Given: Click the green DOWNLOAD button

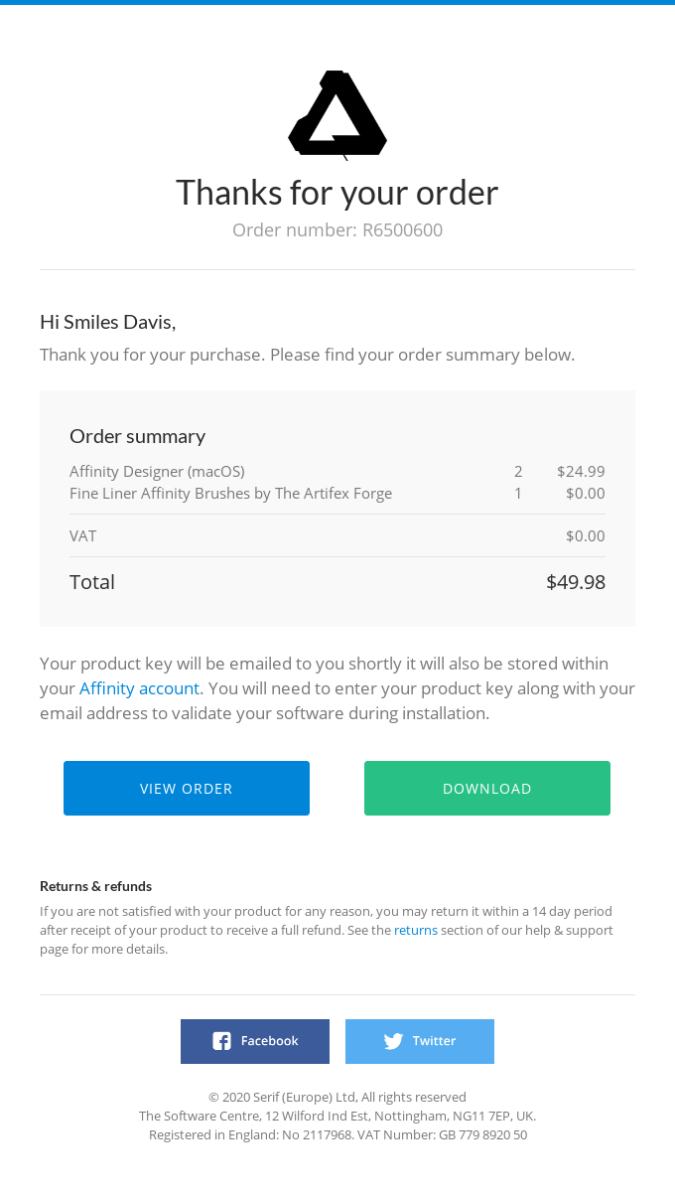Looking at the screenshot, I should [486, 788].
